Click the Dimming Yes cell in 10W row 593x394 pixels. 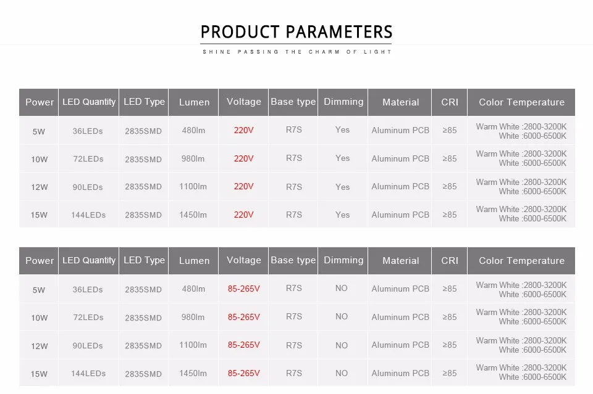tap(342, 158)
